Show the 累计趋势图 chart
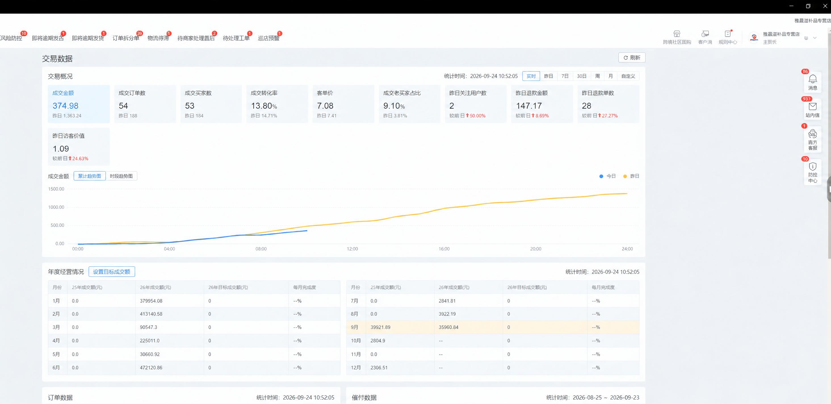The image size is (831, 404). point(89,176)
